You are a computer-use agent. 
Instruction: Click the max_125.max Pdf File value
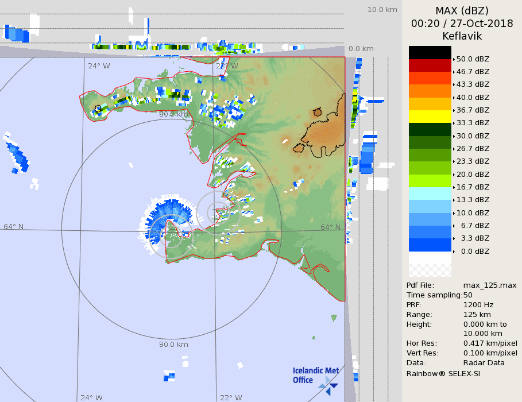coord(490,285)
